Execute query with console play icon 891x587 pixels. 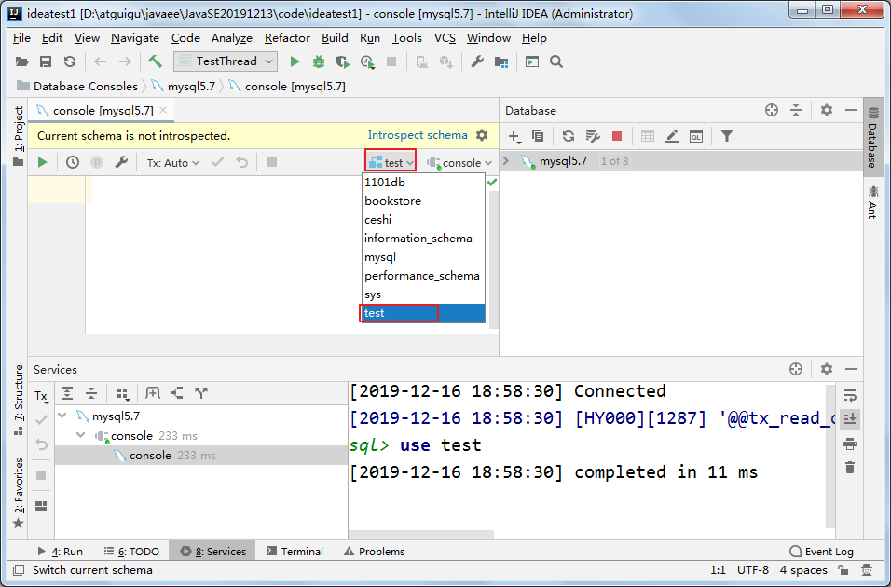[x=42, y=162]
